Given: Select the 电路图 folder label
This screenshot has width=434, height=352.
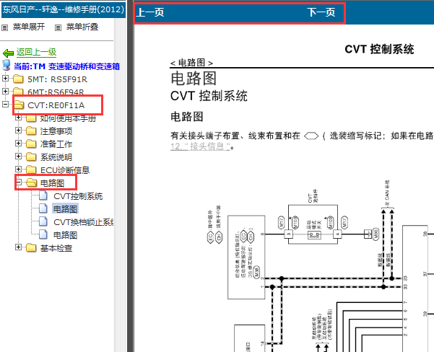Looking at the screenshot, I should pos(52,183).
